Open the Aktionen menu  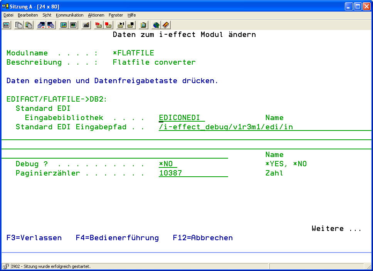click(x=96, y=15)
